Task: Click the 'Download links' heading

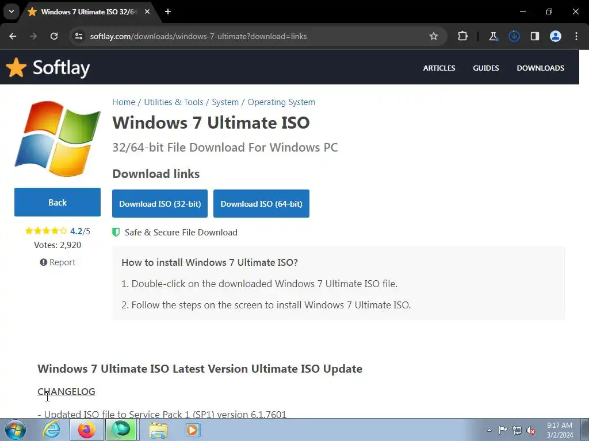Action: 156,173
